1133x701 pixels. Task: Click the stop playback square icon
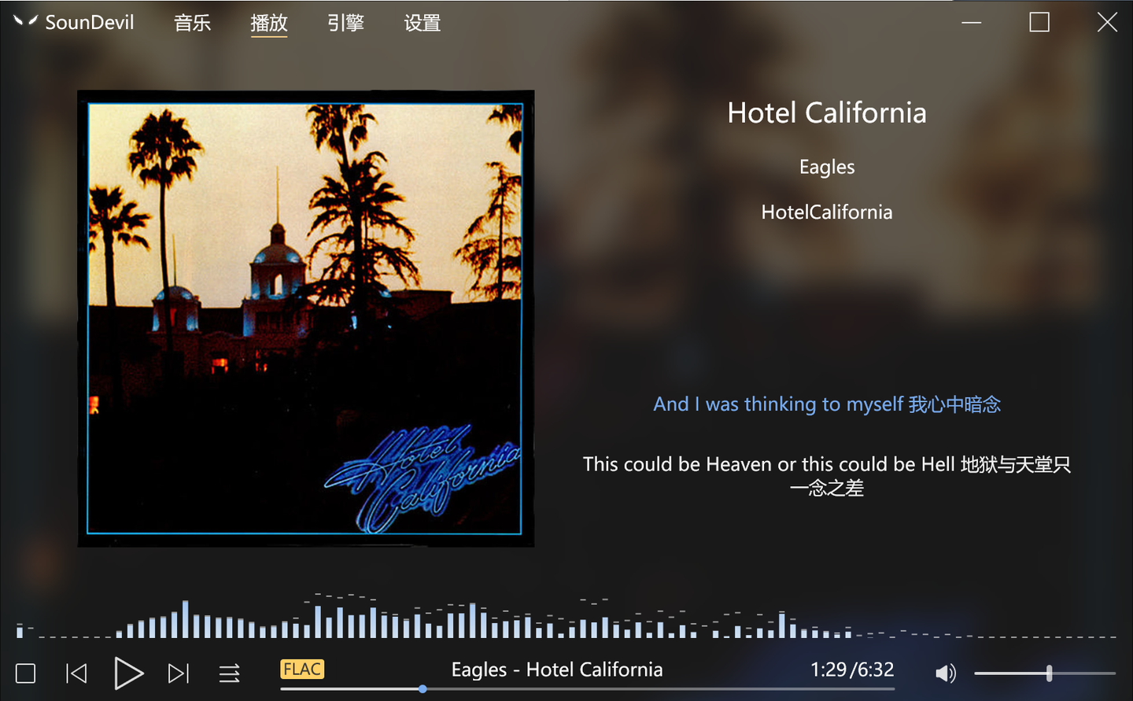point(26,673)
